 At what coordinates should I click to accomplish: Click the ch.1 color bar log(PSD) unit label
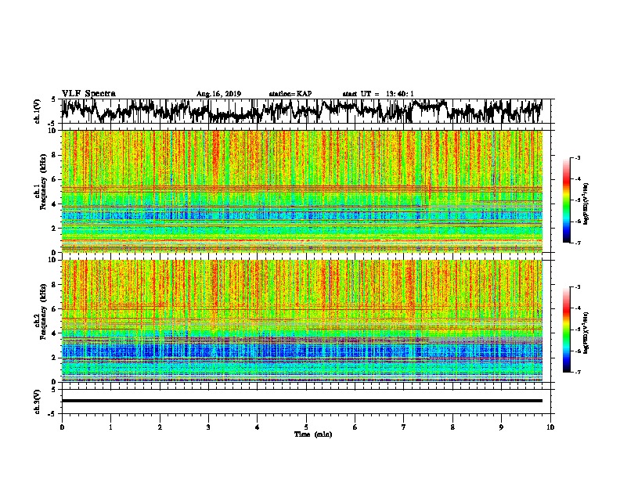[586, 203]
